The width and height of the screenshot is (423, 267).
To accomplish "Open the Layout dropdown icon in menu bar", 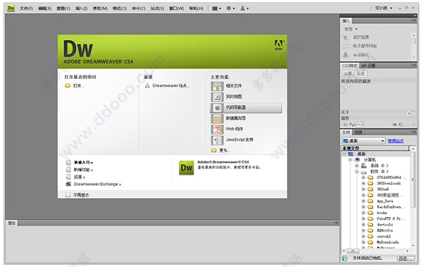I will tap(216, 8).
